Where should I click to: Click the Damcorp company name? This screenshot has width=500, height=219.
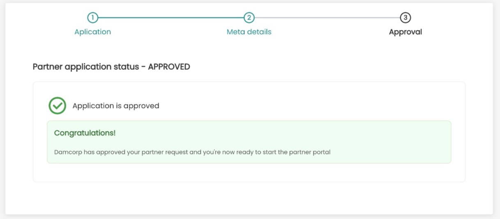pos(68,152)
